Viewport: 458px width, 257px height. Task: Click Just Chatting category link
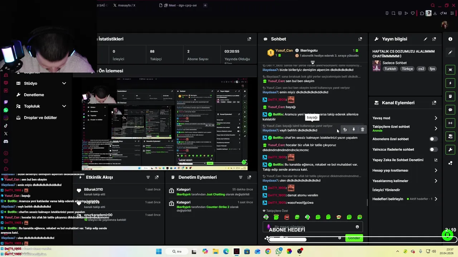point(215,195)
